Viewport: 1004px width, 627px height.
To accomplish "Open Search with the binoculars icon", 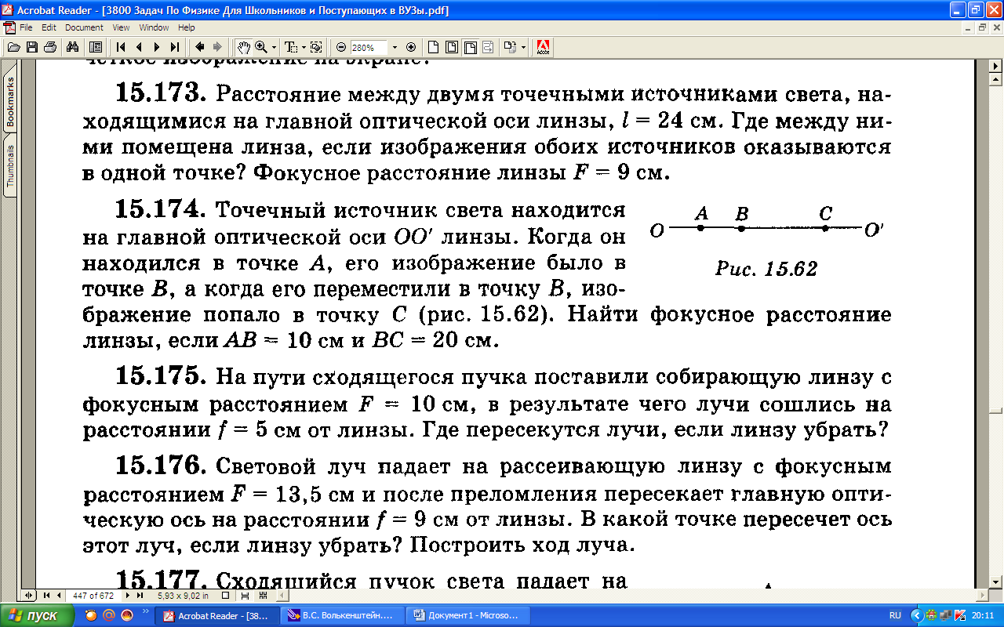I will (x=73, y=47).
